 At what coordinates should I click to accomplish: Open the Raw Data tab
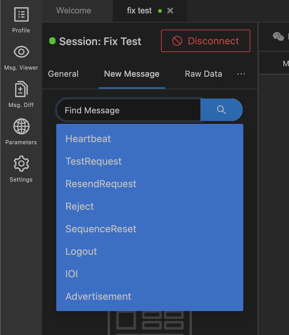coord(204,74)
